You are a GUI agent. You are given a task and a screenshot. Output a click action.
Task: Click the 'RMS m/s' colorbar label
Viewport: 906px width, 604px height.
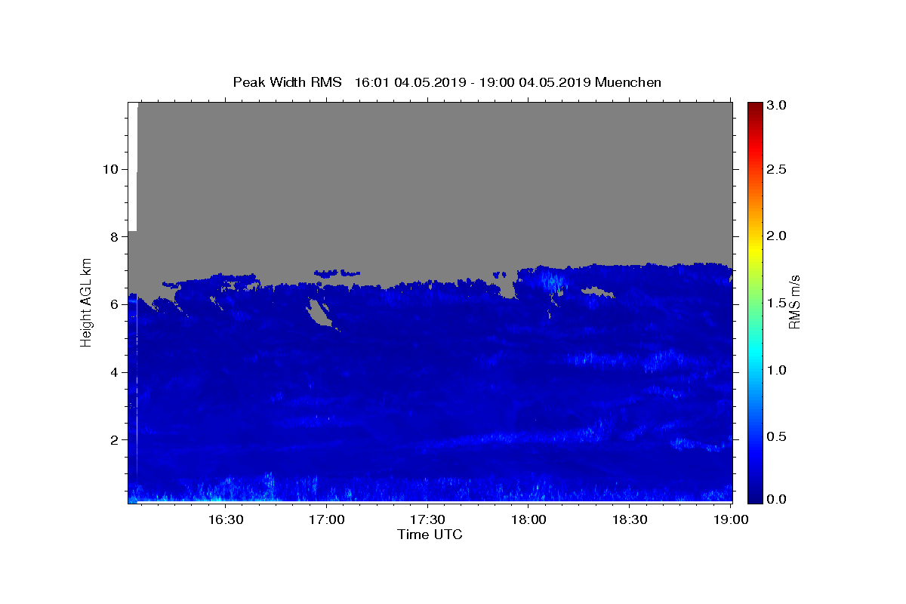point(794,302)
